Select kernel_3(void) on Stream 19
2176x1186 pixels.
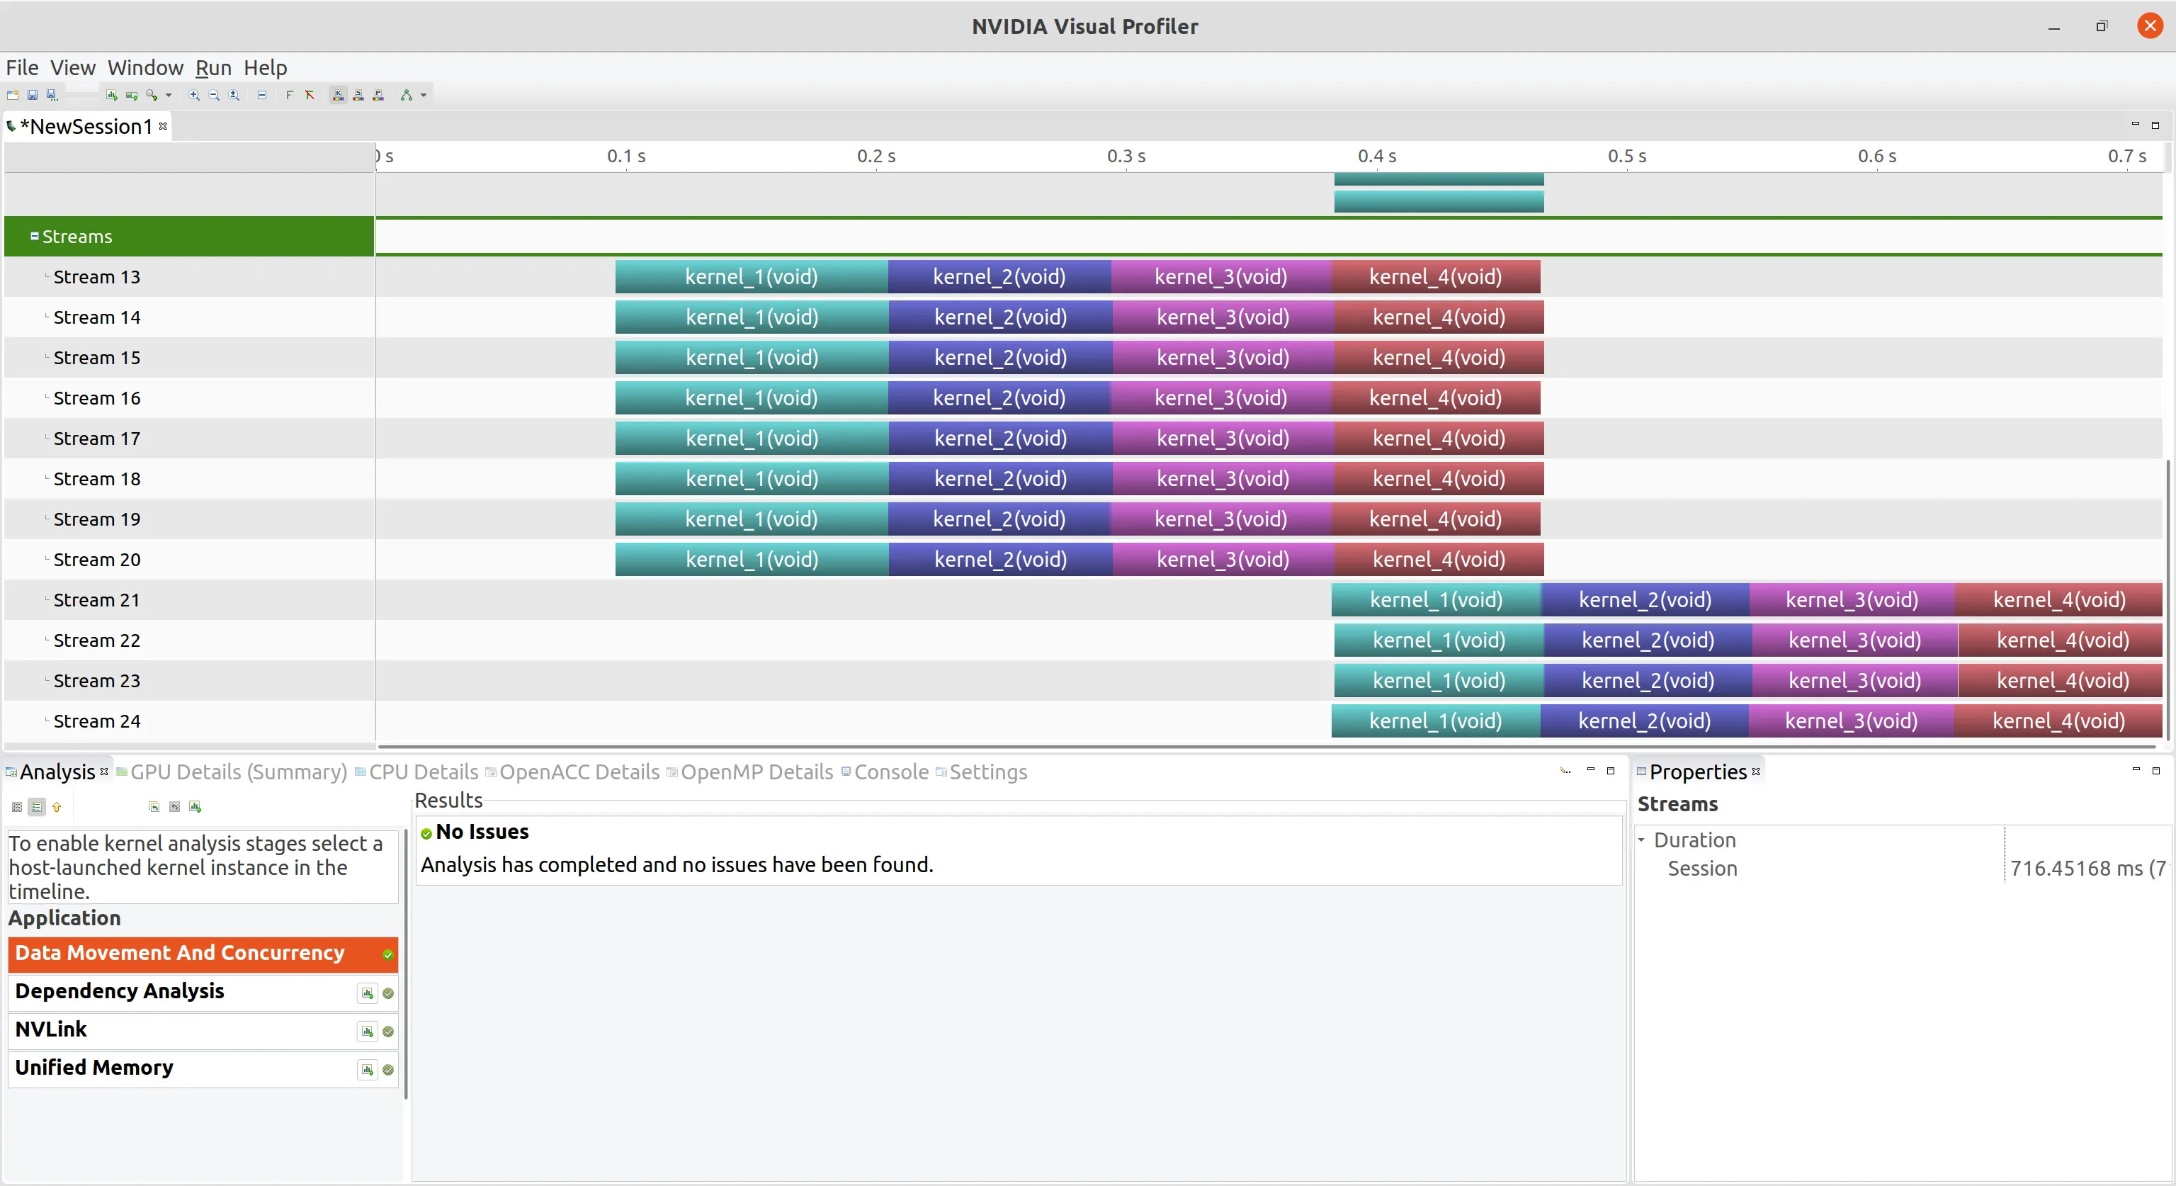(x=1221, y=519)
